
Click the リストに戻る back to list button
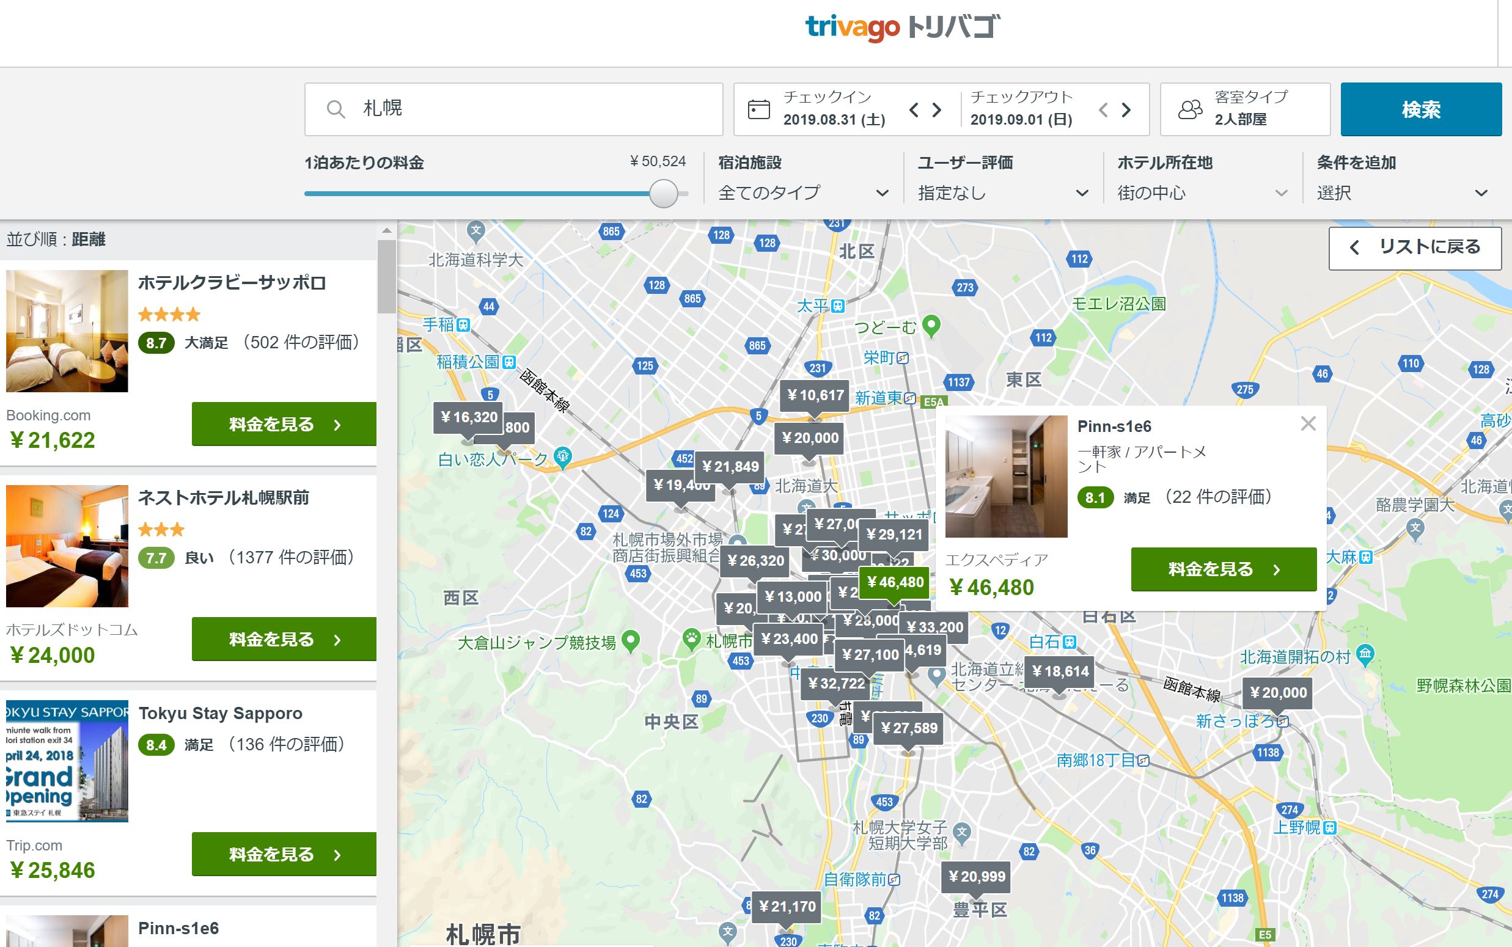pos(1415,248)
